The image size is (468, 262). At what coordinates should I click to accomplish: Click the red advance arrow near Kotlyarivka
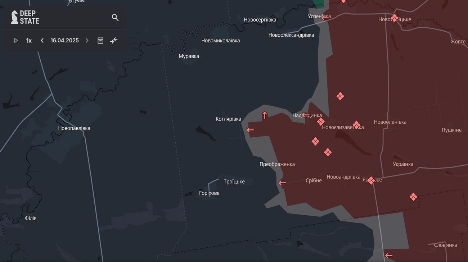250,130
